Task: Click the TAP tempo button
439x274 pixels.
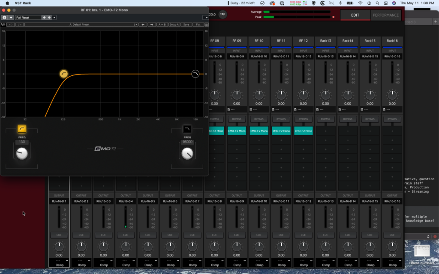Action: [x=223, y=14]
